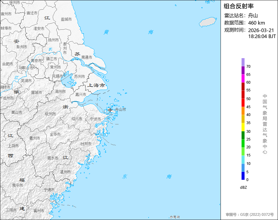Viewport: 278px width, 220px height.
Task: Click the 舟山市 map label
Action: 121,109
